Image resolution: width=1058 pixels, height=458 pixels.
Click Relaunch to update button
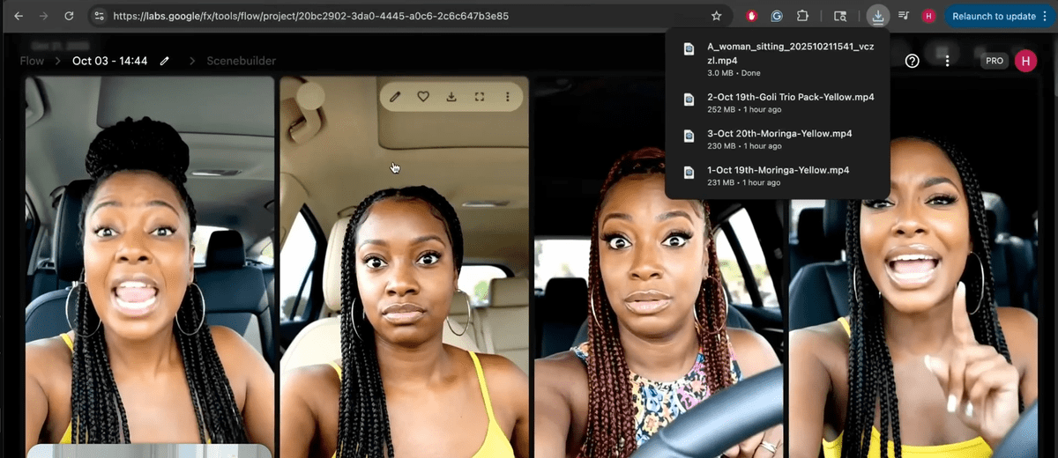[994, 16]
